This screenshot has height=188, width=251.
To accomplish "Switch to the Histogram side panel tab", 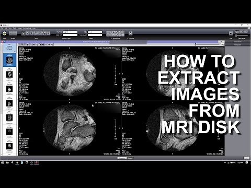I will tap(237, 45).
